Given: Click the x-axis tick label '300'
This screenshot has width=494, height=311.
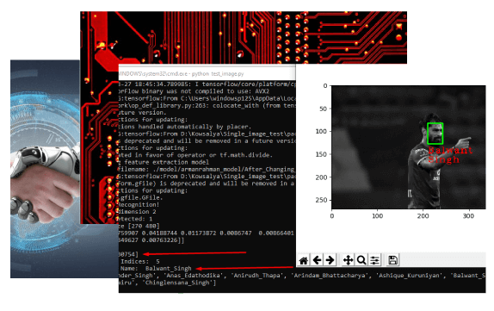Looking at the screenshot, I should coord(468,216).
